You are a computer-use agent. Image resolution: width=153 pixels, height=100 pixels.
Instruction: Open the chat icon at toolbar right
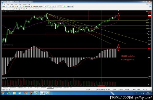(x=150, y=6)
